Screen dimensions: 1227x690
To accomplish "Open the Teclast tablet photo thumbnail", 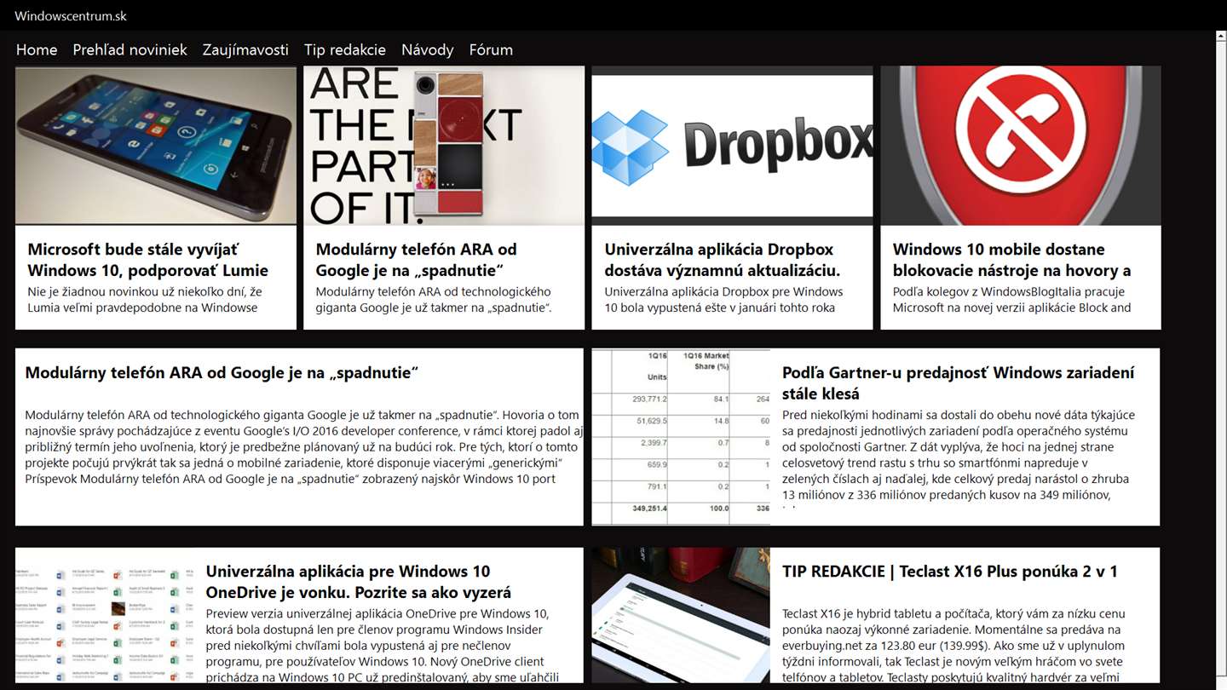I will [x=681, y=615].
